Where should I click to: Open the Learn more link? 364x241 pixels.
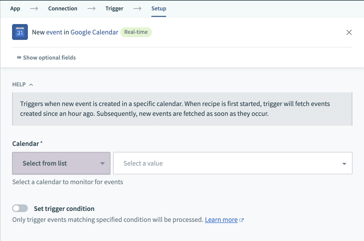pyautogui.click(x=221, y=219)
